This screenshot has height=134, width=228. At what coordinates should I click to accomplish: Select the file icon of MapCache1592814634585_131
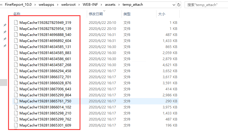coord(16,47)
